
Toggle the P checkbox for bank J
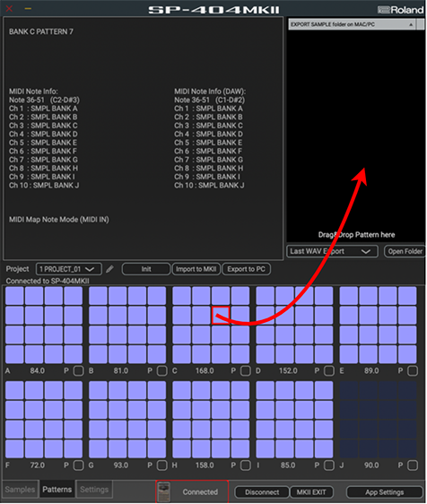(x=413, y=465)
